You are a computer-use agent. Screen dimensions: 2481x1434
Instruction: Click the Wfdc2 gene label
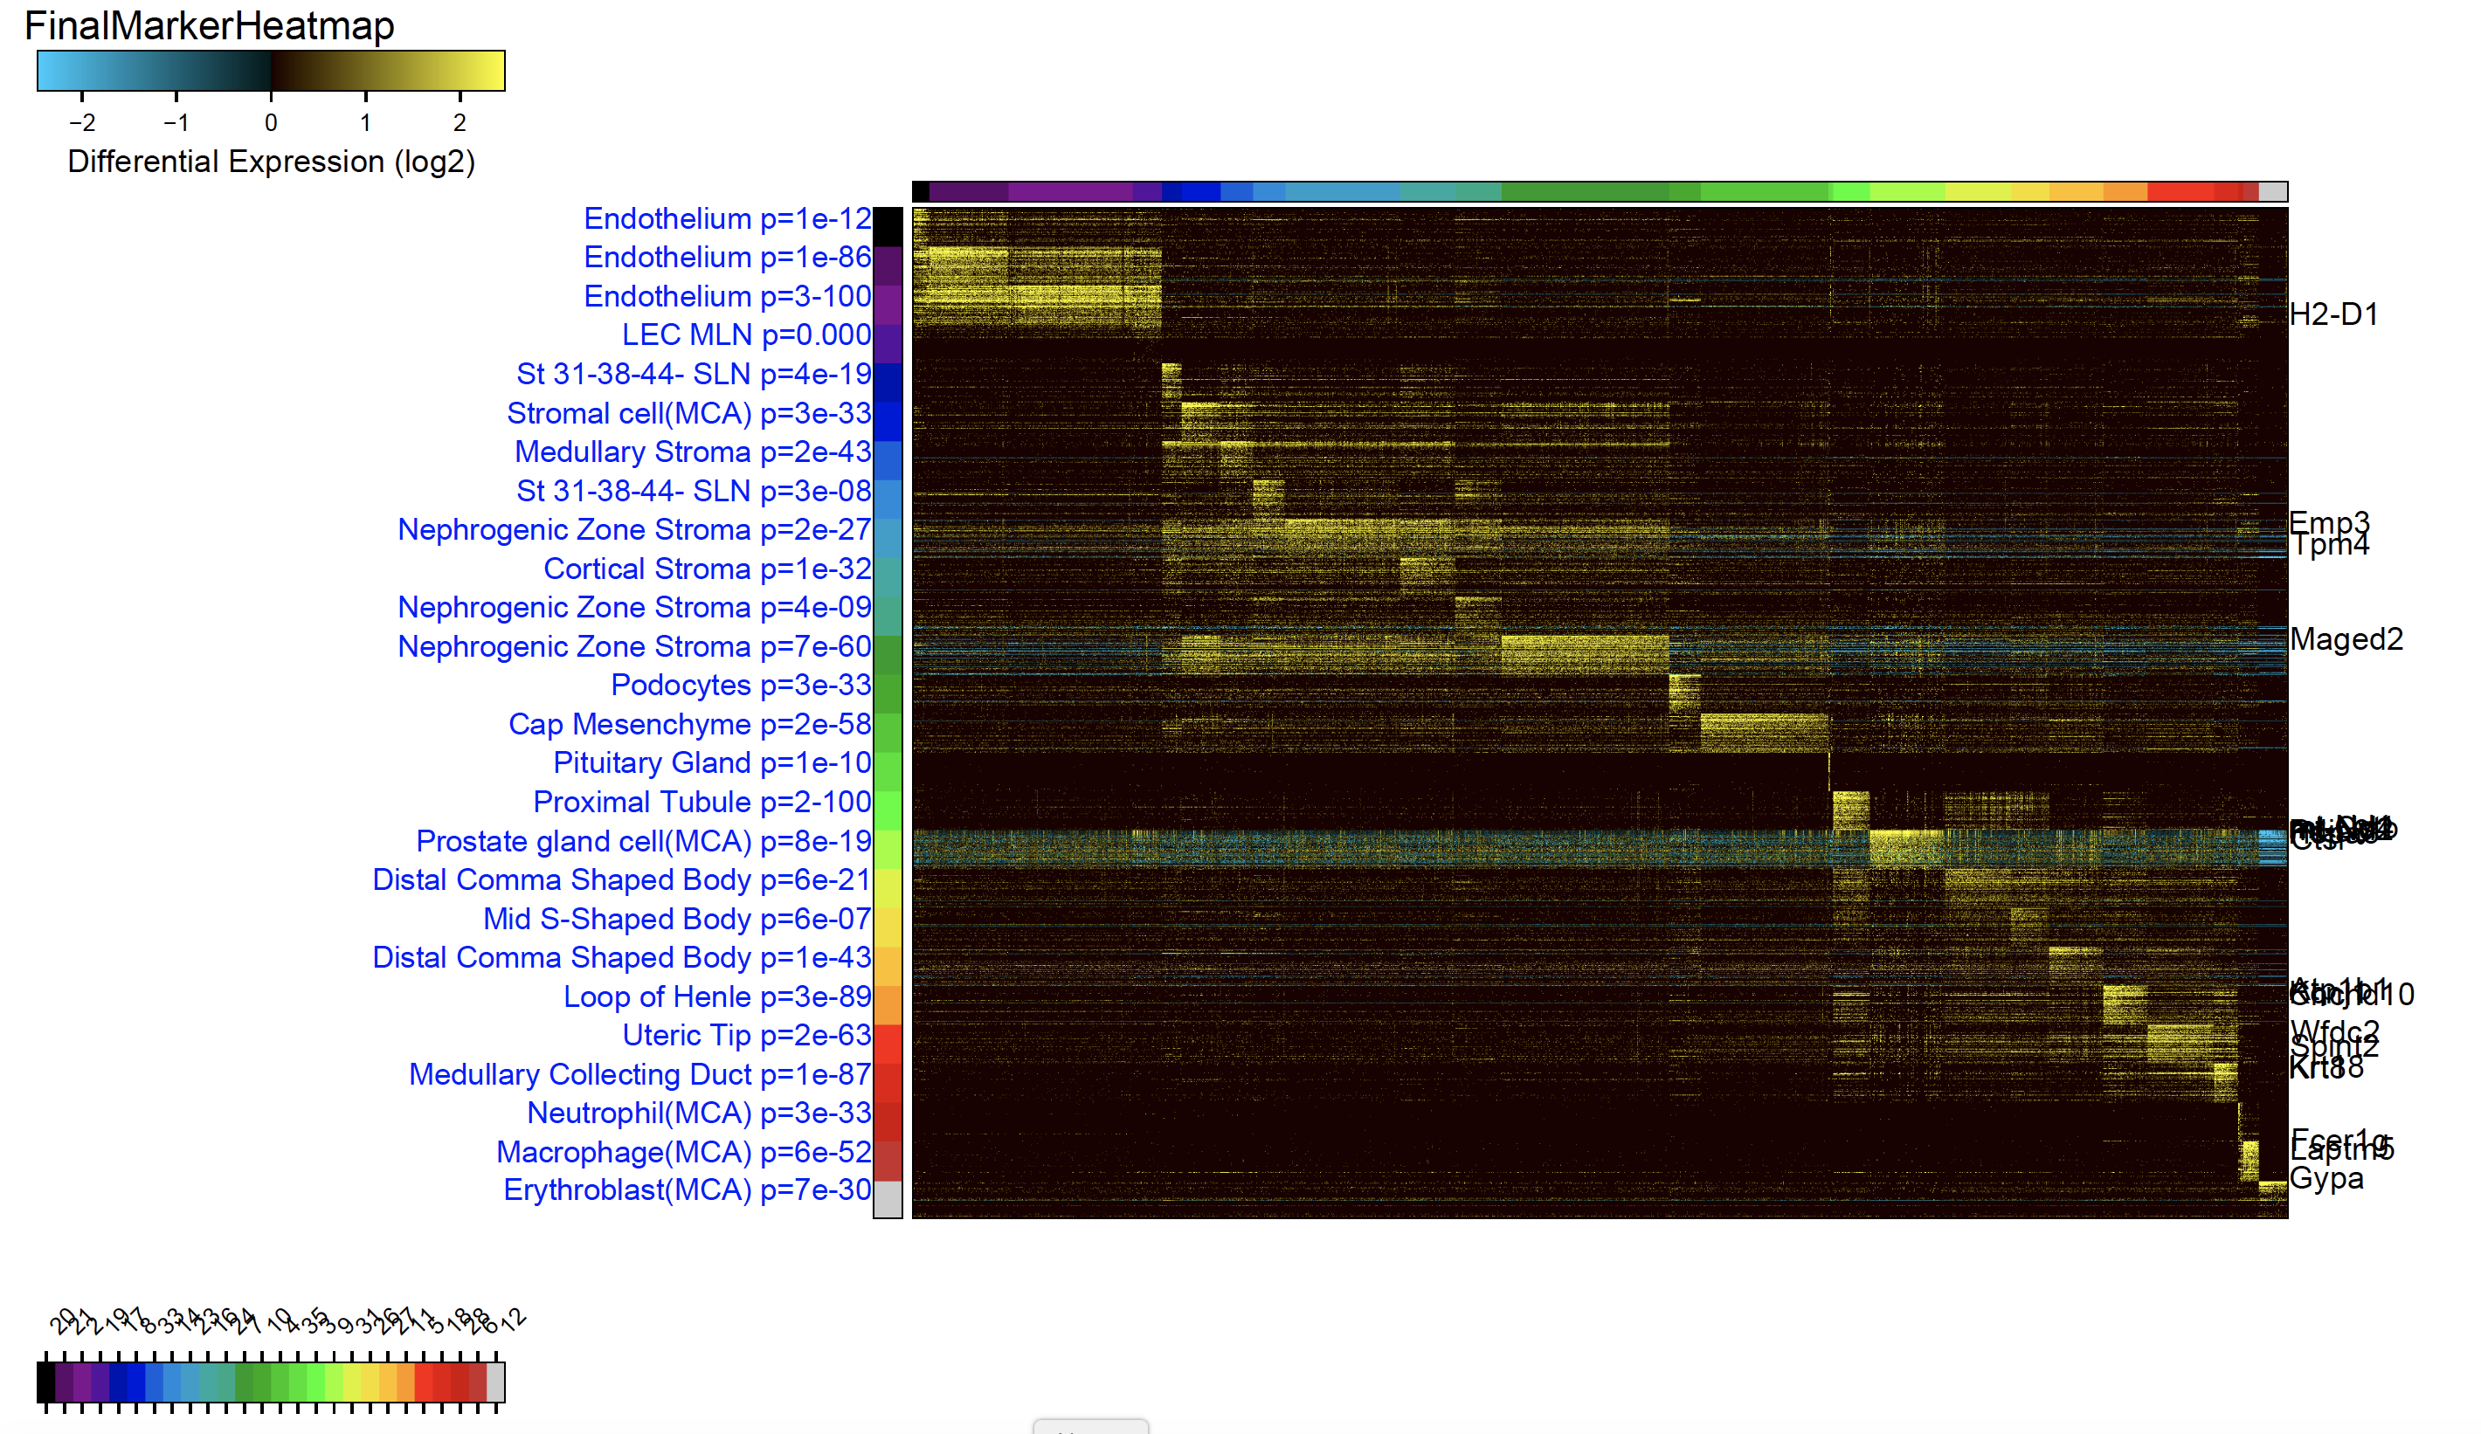[x=2335, y=1031]
